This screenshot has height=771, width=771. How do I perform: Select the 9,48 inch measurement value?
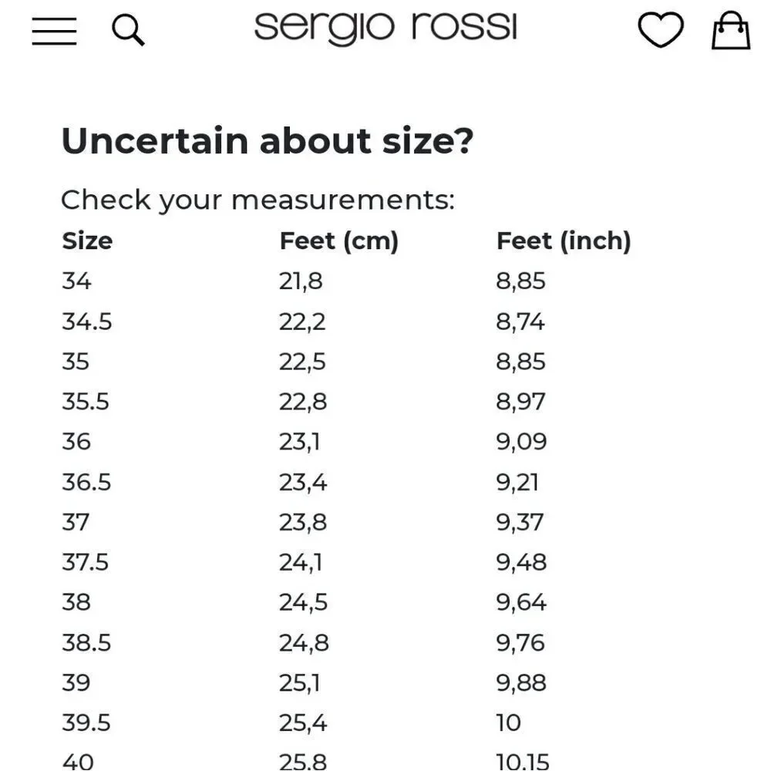521,563
